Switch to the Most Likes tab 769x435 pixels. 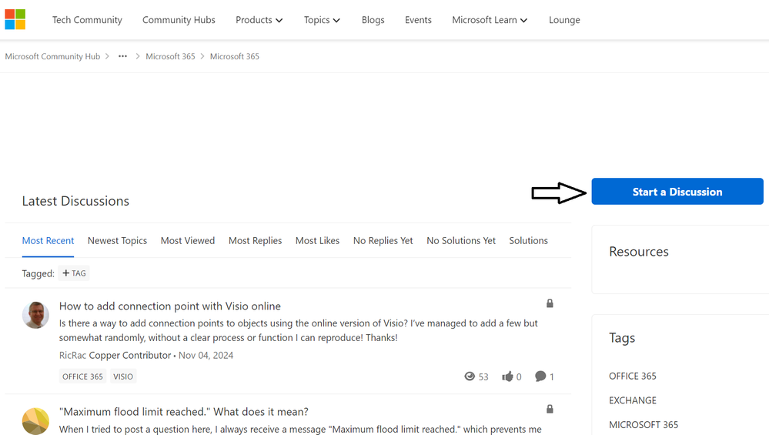coord(317,241)
